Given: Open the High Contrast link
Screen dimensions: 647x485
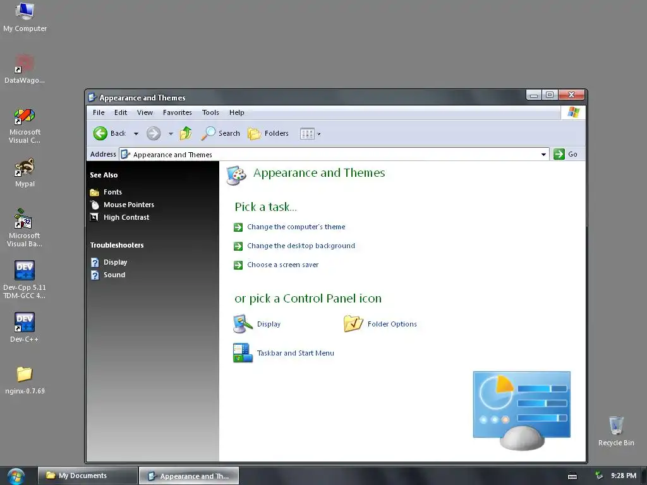Looking at the screenshot, I should 126,217.
